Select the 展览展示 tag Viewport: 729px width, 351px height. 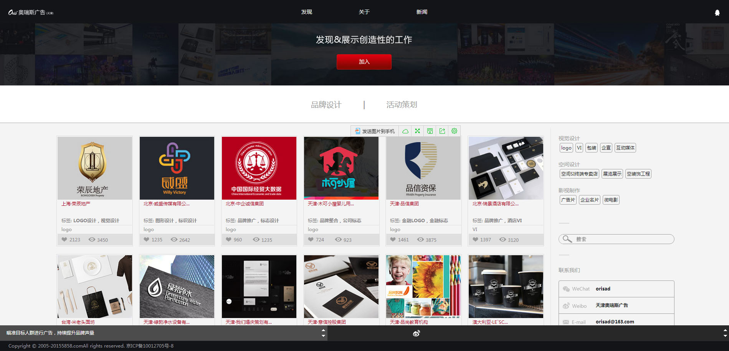pyautogui.click(x=612, y=174)
